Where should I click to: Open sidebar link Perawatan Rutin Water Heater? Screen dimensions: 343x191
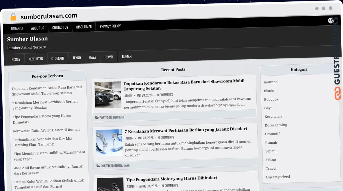pos(46,130)
